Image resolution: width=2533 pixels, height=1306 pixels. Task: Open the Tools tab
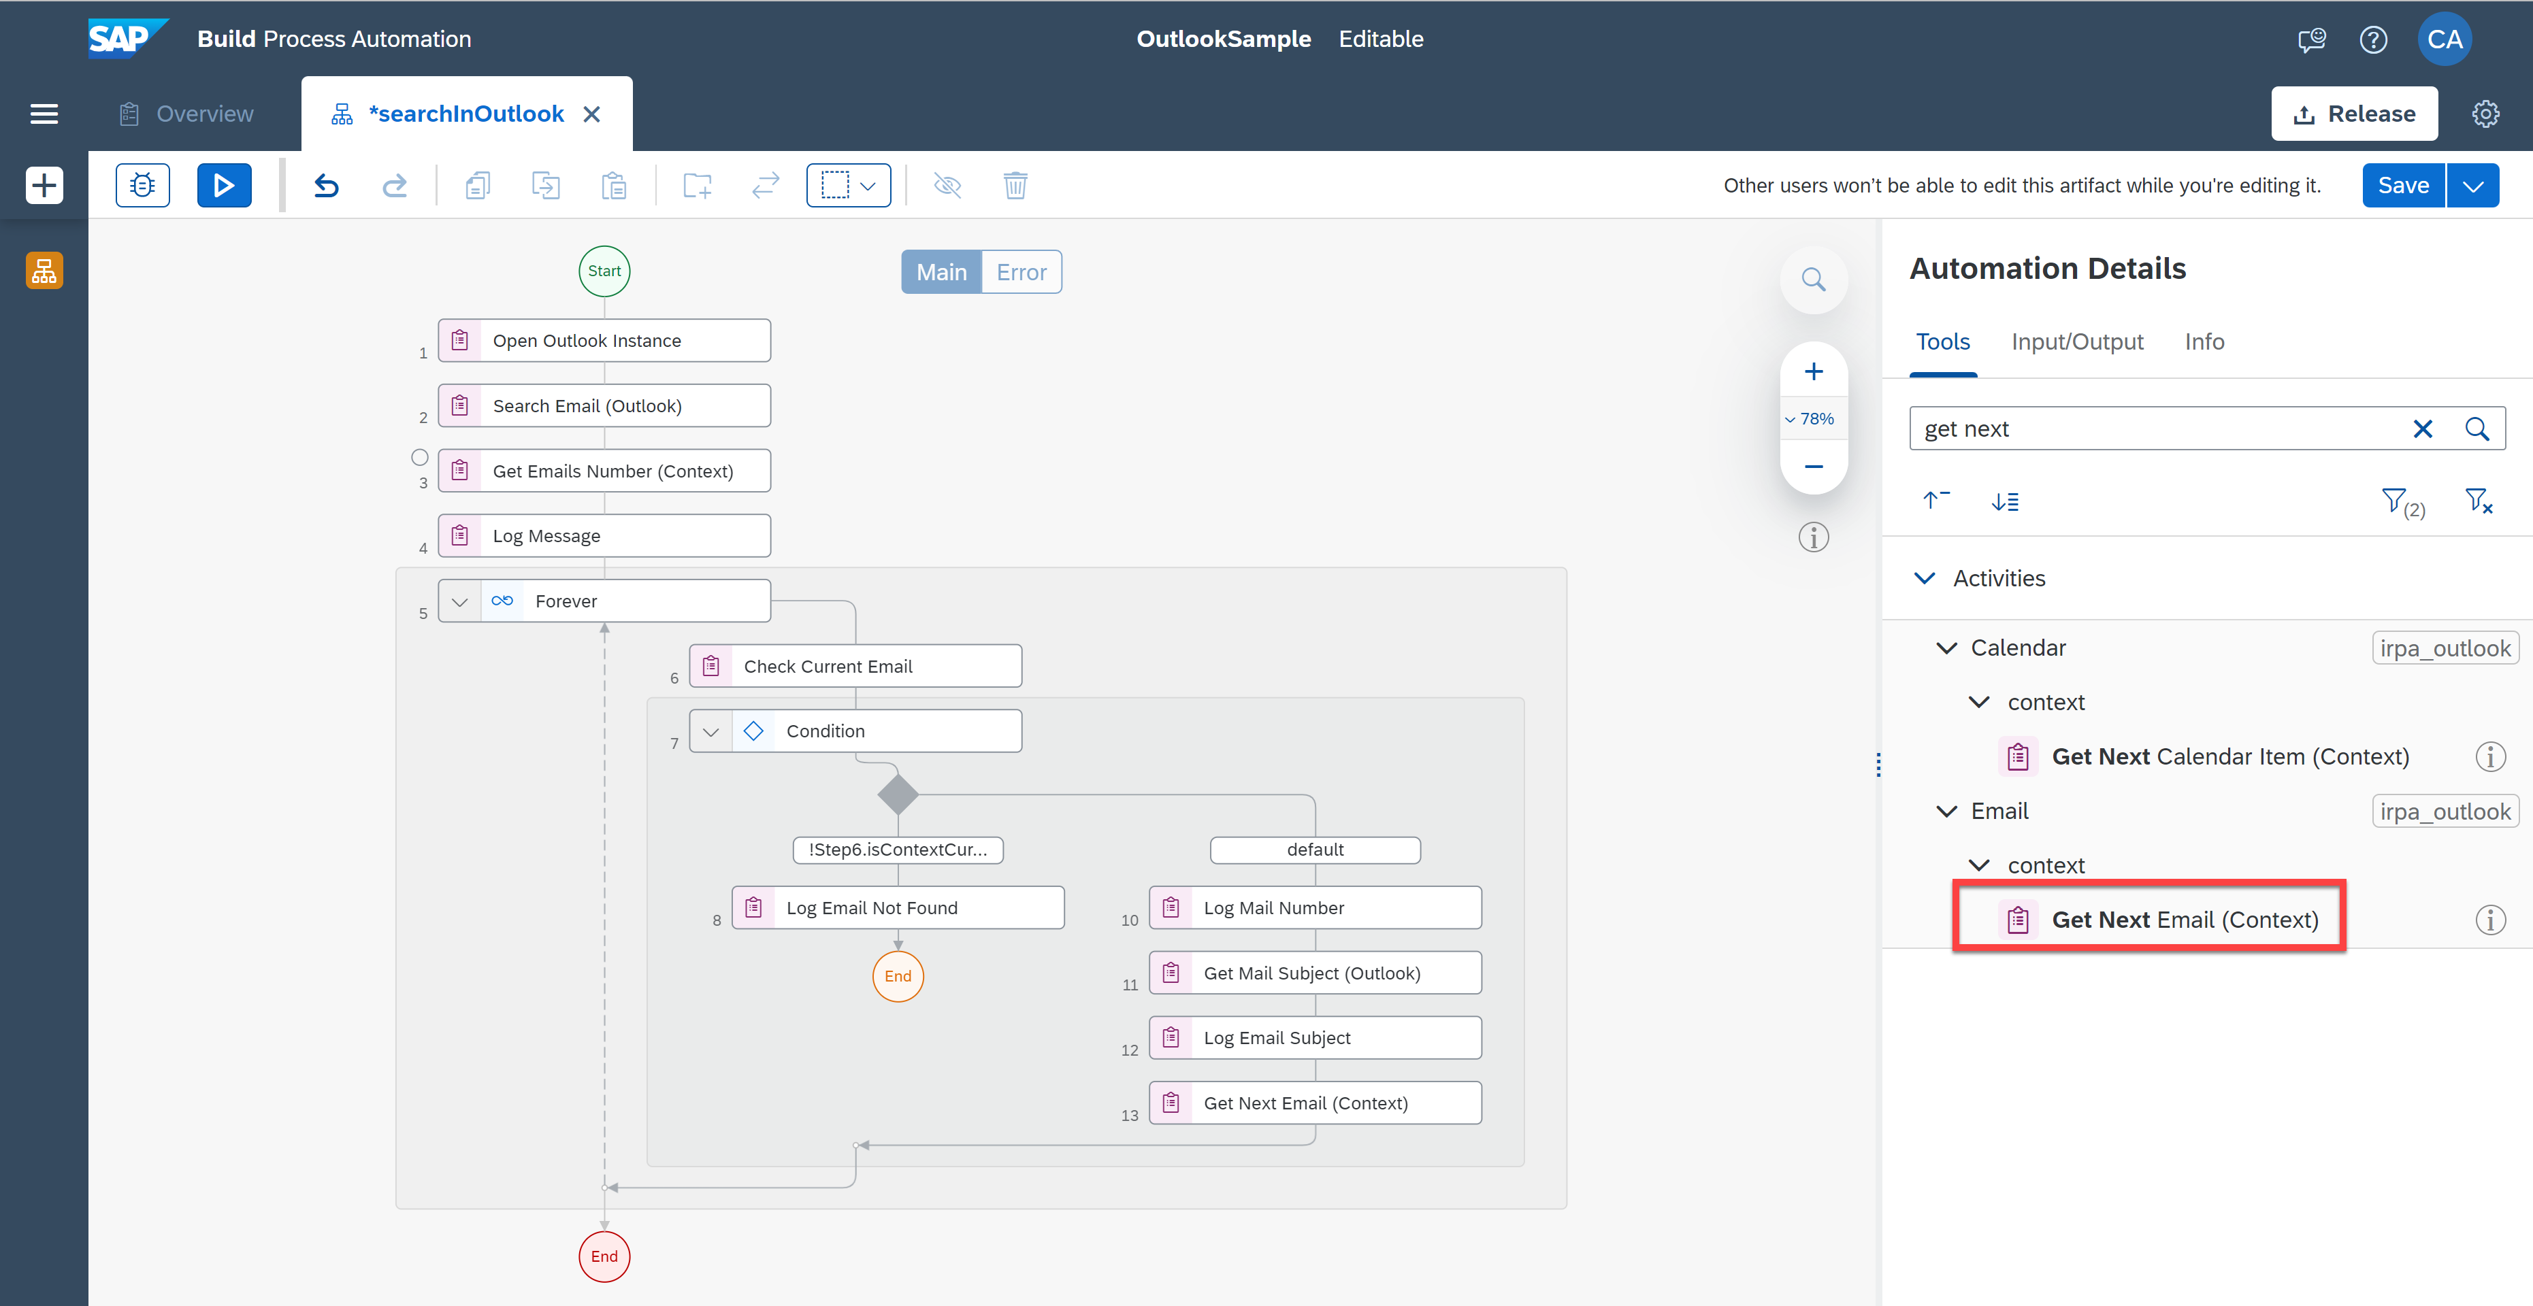tap(1943, 342)
